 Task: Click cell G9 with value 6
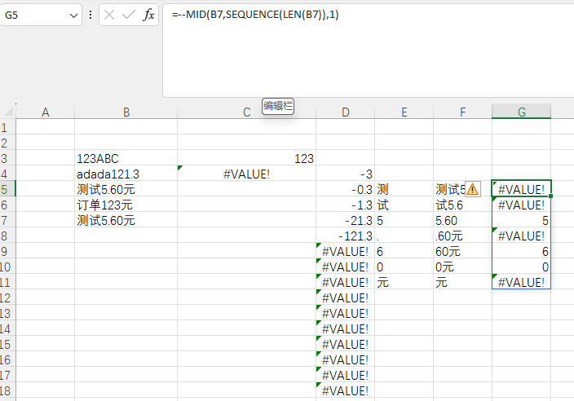(521, 251)
